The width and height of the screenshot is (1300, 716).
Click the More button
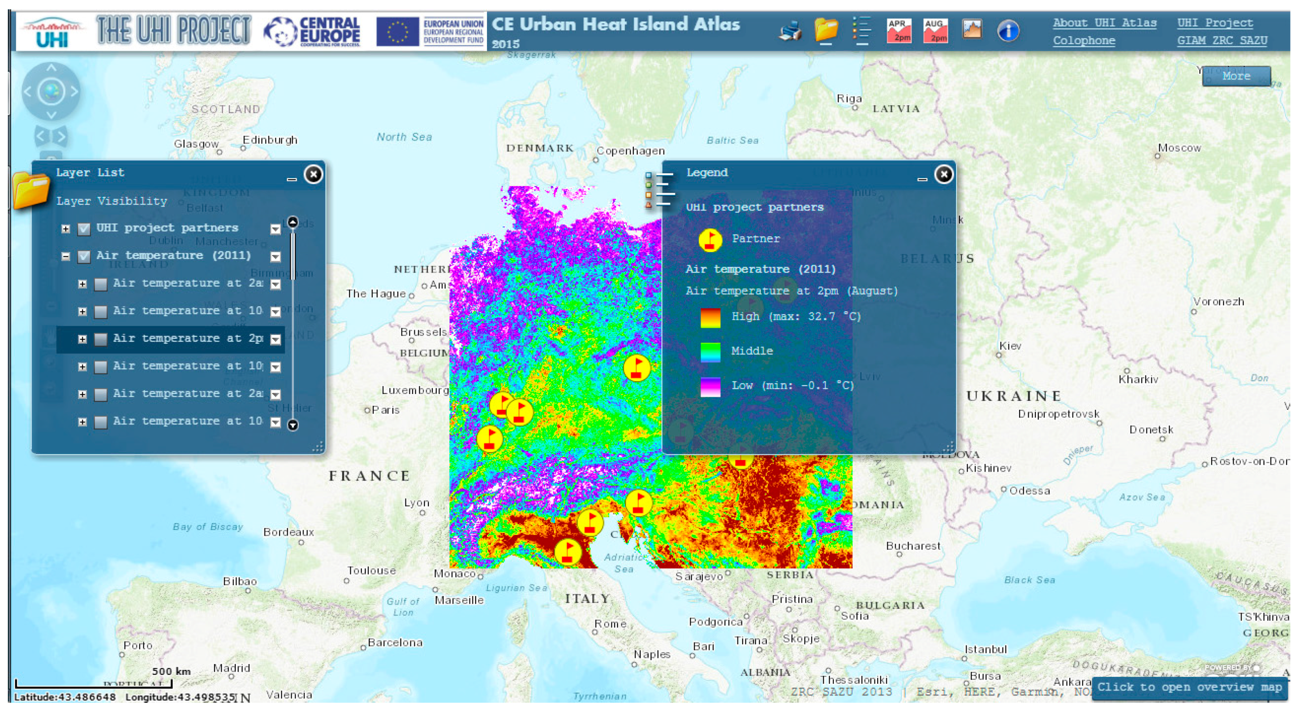(1236, 76)
